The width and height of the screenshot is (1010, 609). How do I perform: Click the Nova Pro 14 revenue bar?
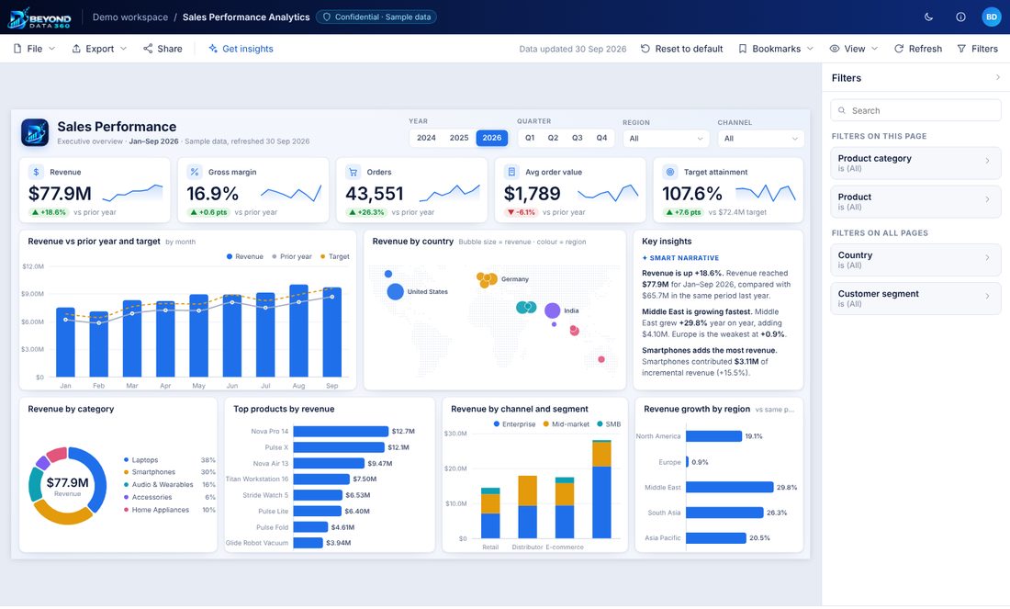341,431
